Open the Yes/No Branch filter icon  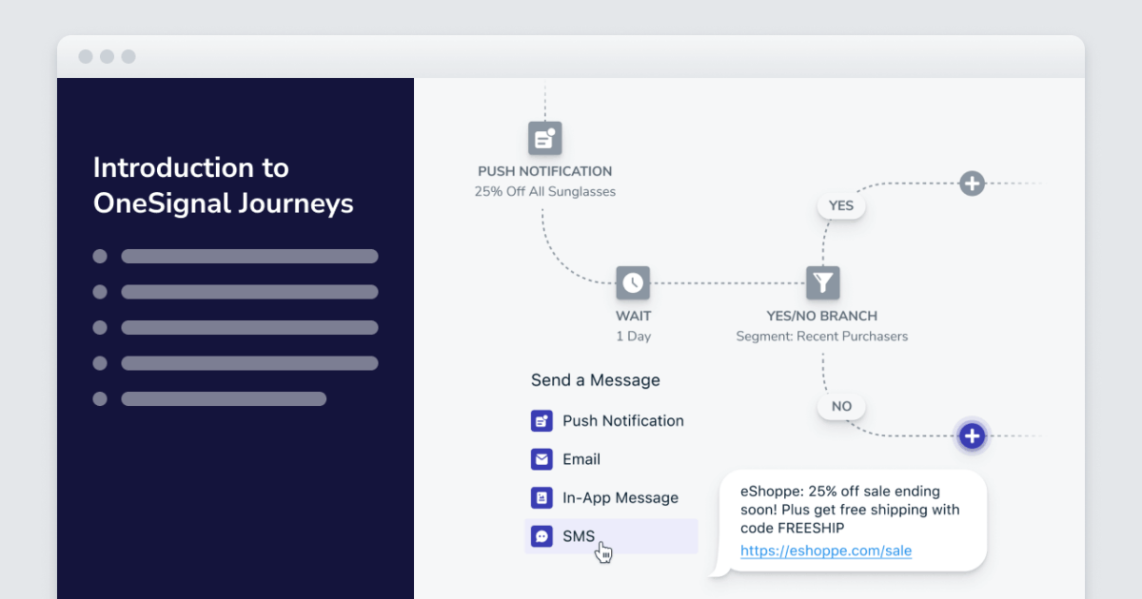pos(822,282)
